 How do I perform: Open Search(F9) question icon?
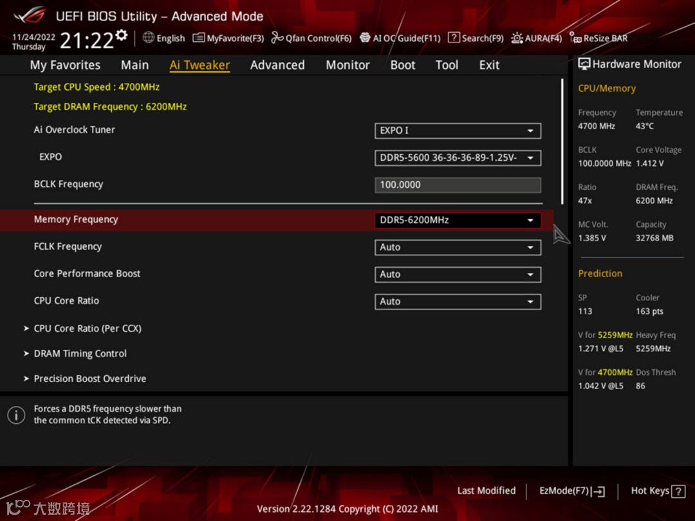coord(454,38)
